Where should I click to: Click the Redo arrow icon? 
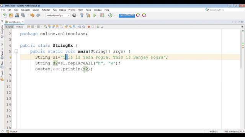(x=38, y=15)
